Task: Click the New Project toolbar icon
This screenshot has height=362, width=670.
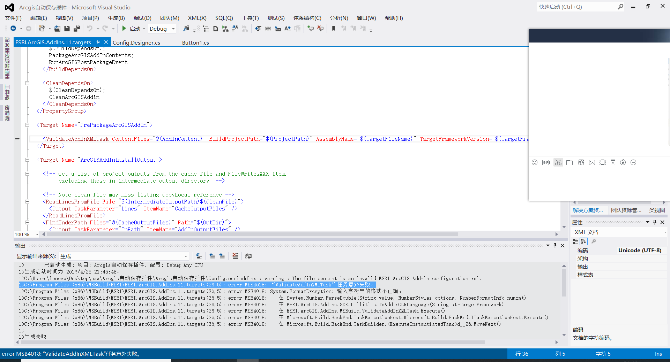Action: click(x=42, y=29)
